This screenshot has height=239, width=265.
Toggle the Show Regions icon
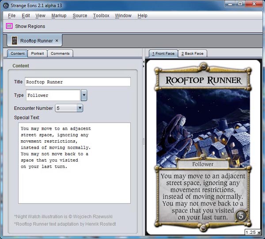[9, 26]
